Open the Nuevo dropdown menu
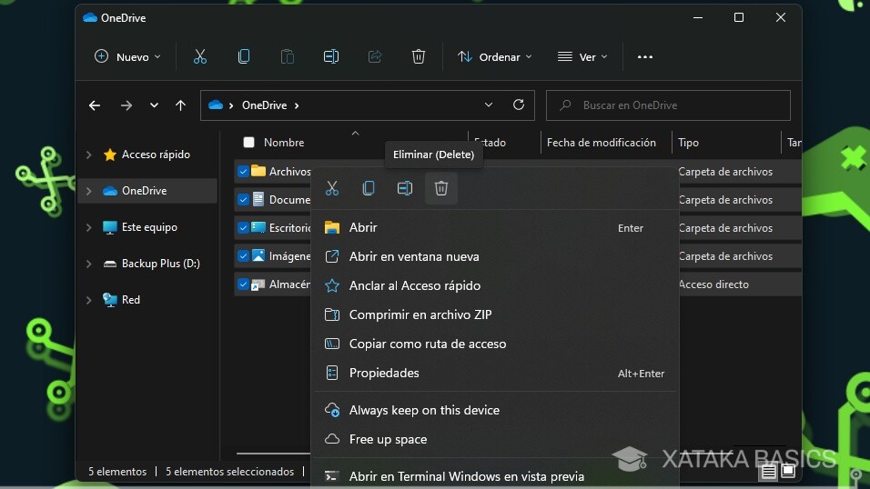 click(x=127, y=56)
